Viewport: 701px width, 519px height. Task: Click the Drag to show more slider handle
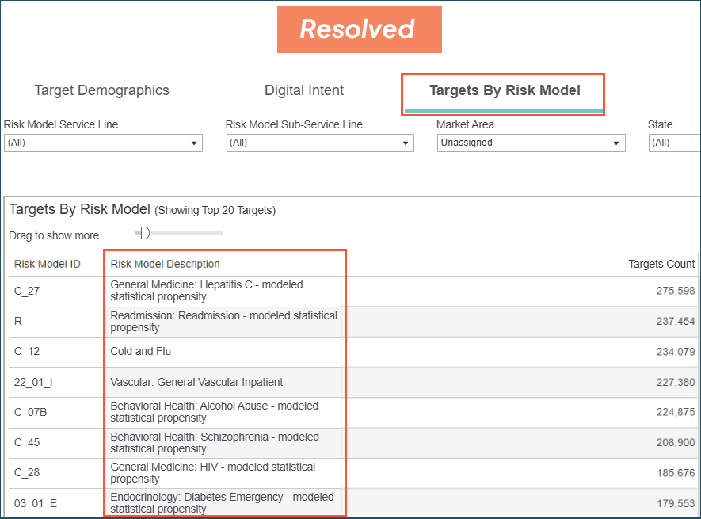pos(143,232)
